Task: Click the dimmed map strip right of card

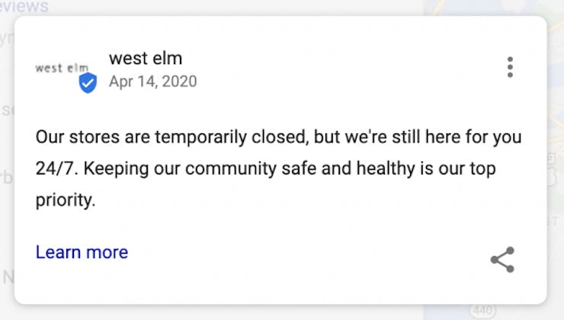Action: [x=556, y=160]
